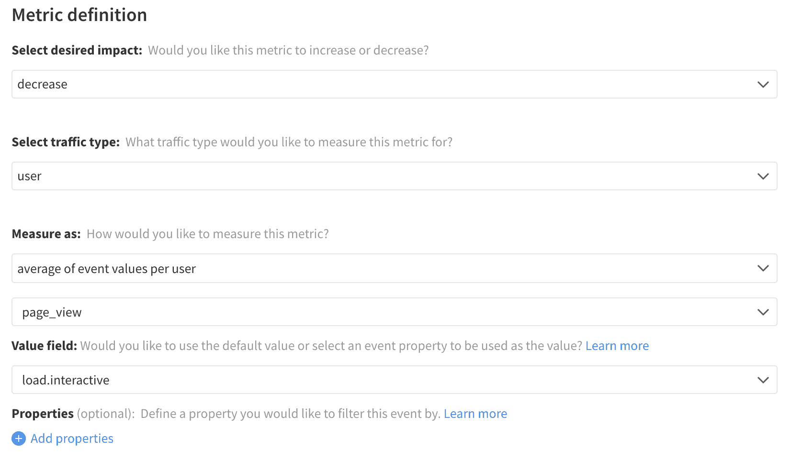Open the desired impact dropdown showing decrease
The width and height of the screenshot is (791, 460).
click(394, 84)
